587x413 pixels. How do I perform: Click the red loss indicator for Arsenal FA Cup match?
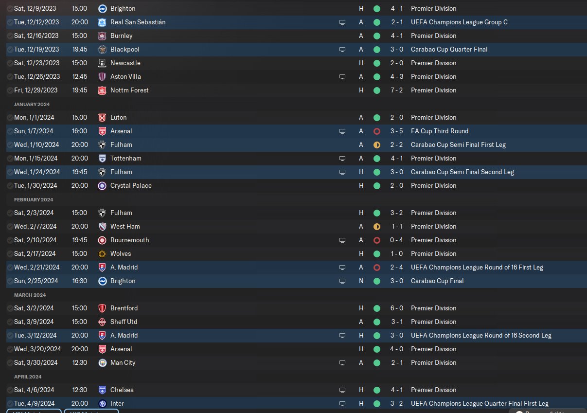pos(376,131)
